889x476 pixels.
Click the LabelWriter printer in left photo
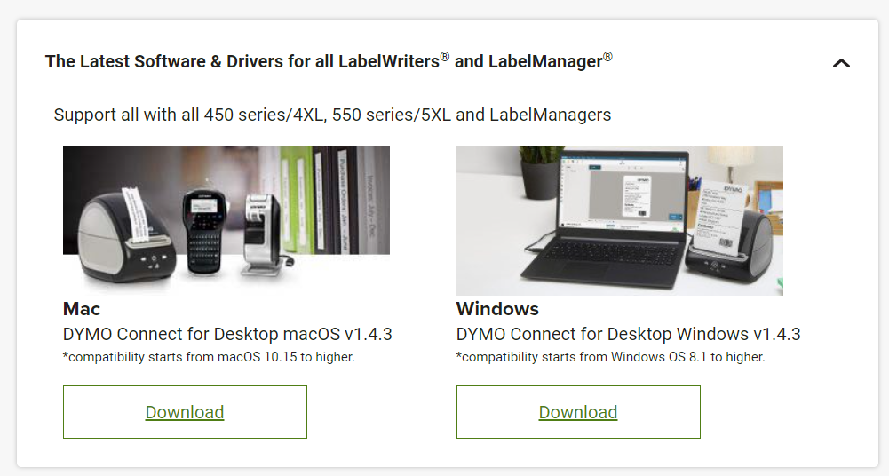[x=124, y=235]
